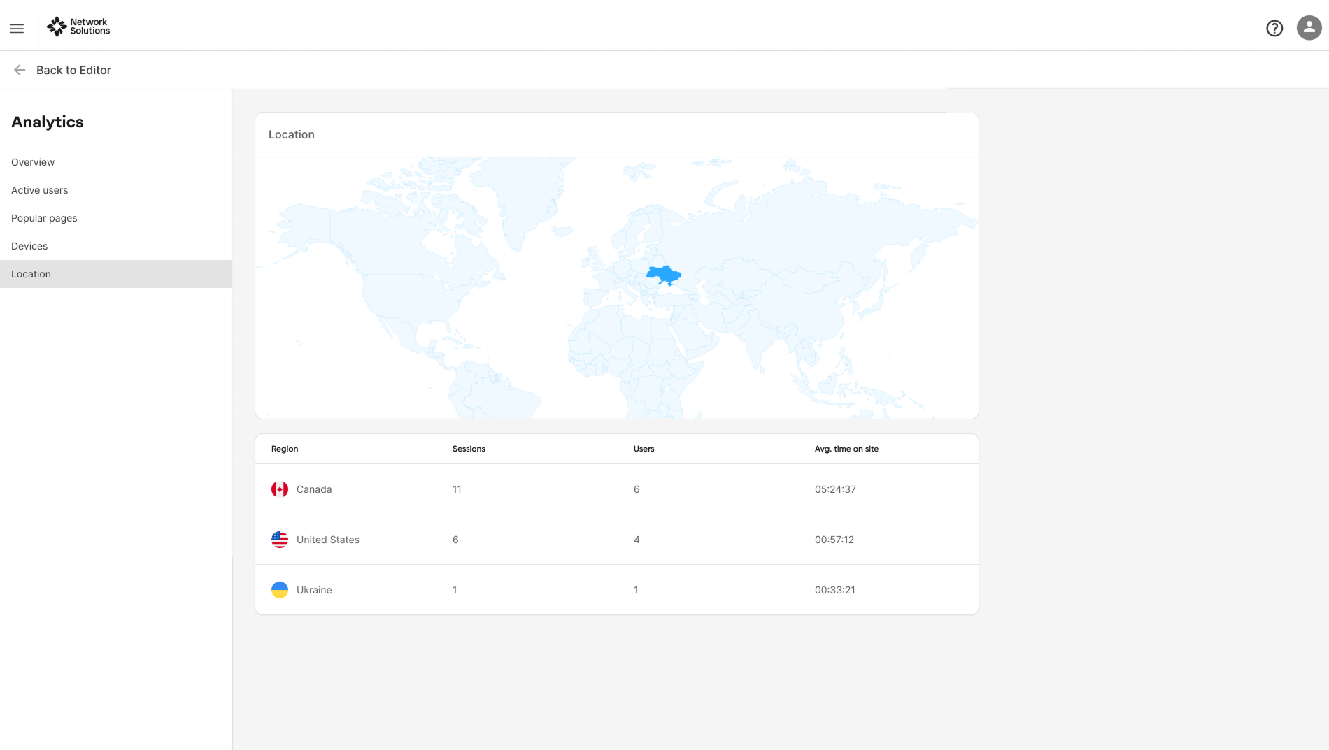1329x750 pixels.
Task: Open the user account avatar
Action: coord(1309,28)
